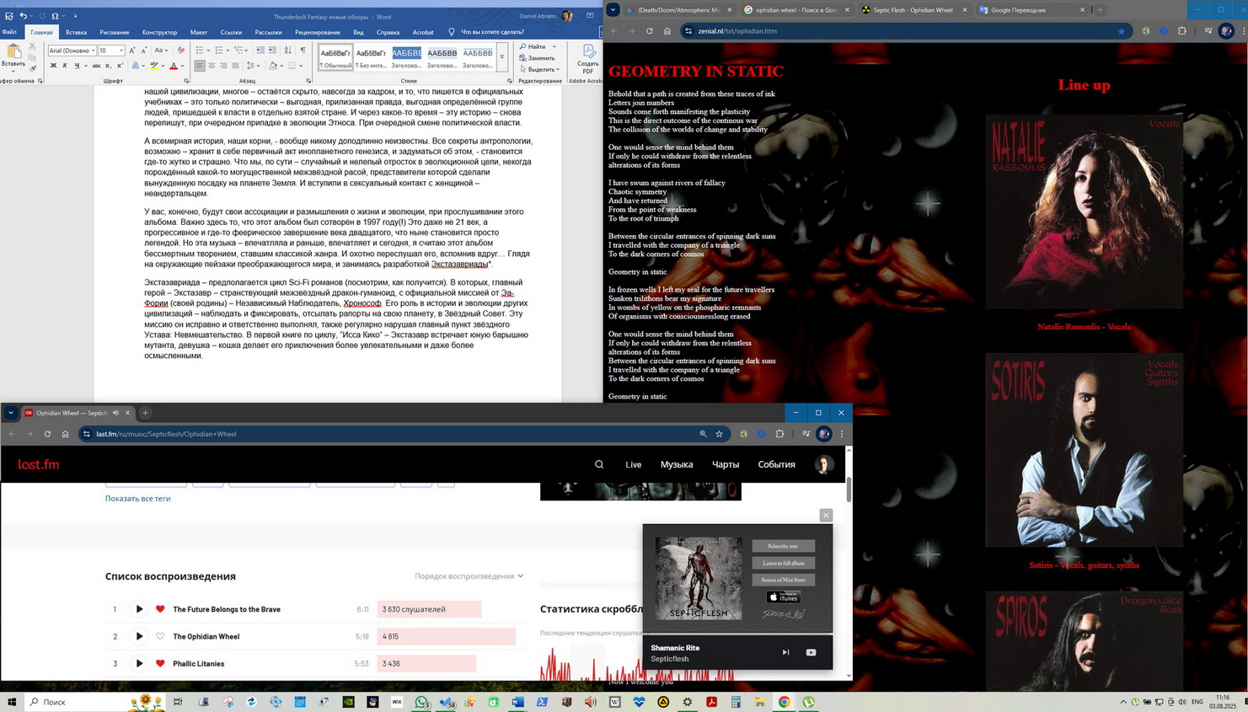Open Порядок воспроизведения sort dropdown
The width and height of the screenshot is (1248, 712).
[469, 576]
